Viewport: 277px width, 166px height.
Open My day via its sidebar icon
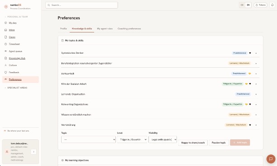5,23
